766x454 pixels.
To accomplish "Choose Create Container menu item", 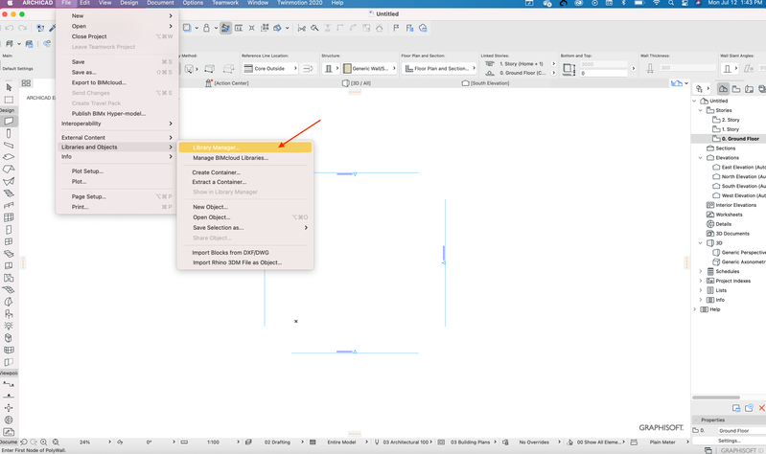I will [245, 172].
